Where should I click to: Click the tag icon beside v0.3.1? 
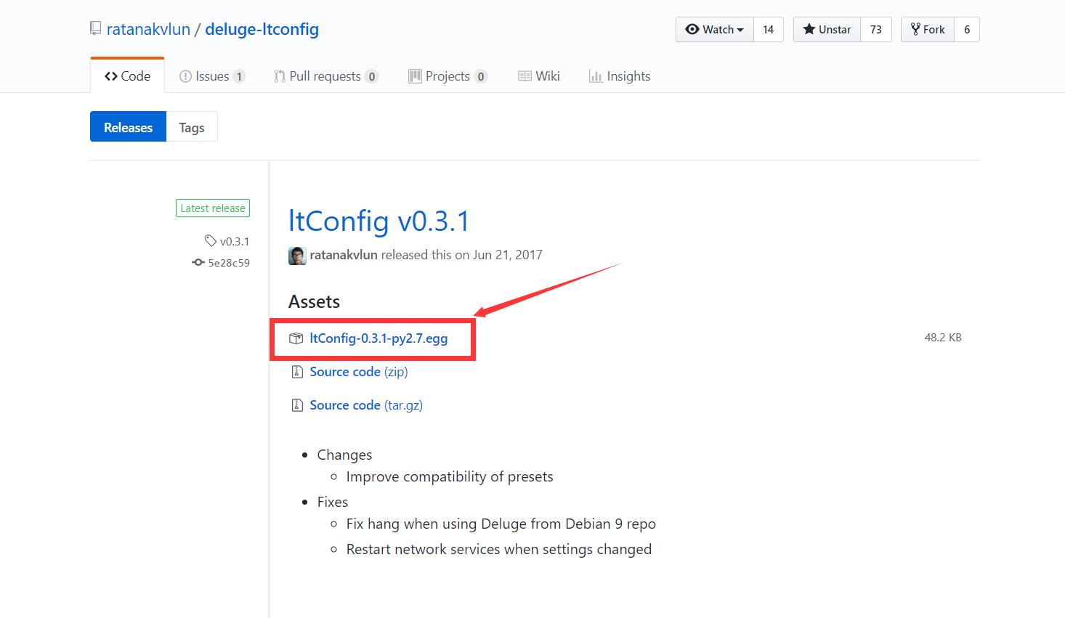[211, 240]
